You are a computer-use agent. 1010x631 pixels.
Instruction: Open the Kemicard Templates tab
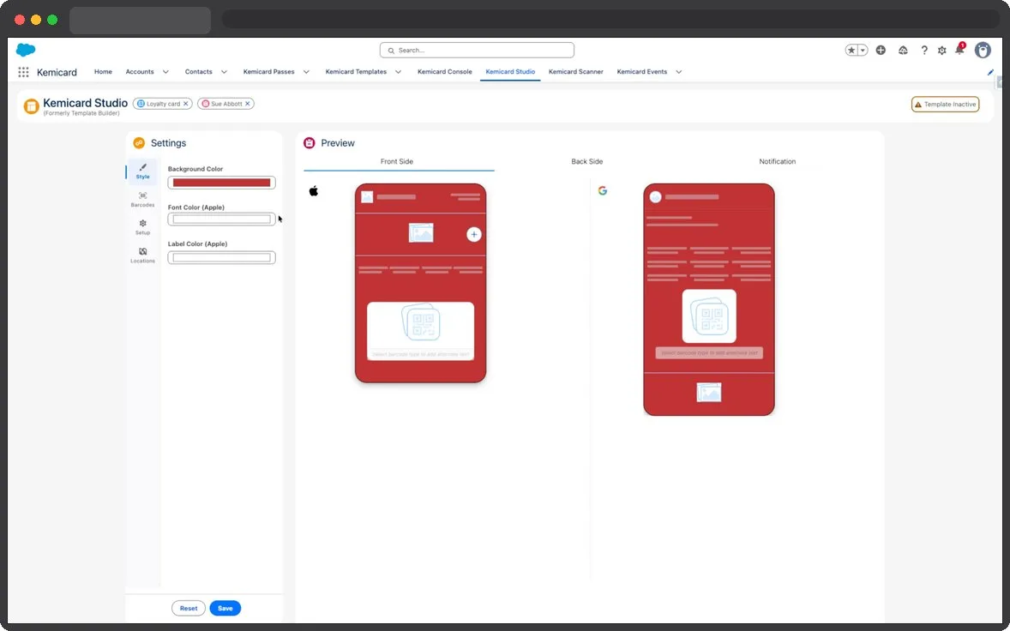coord(356,71)
